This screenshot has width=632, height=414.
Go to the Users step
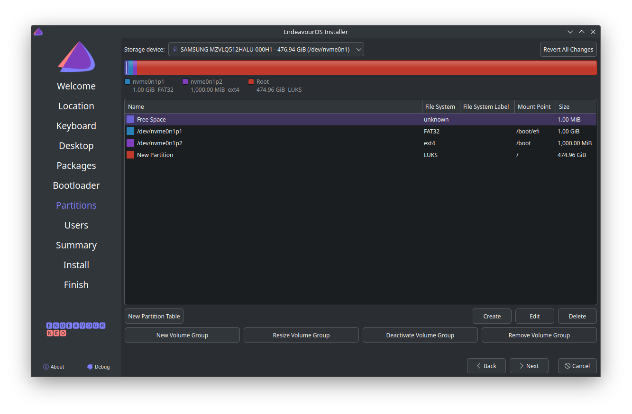tap(76, 225)
